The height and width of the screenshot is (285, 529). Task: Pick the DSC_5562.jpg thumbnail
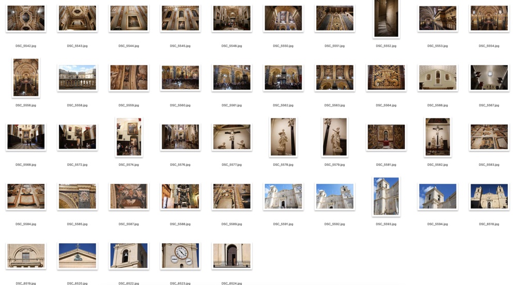(x=283, y=77)
